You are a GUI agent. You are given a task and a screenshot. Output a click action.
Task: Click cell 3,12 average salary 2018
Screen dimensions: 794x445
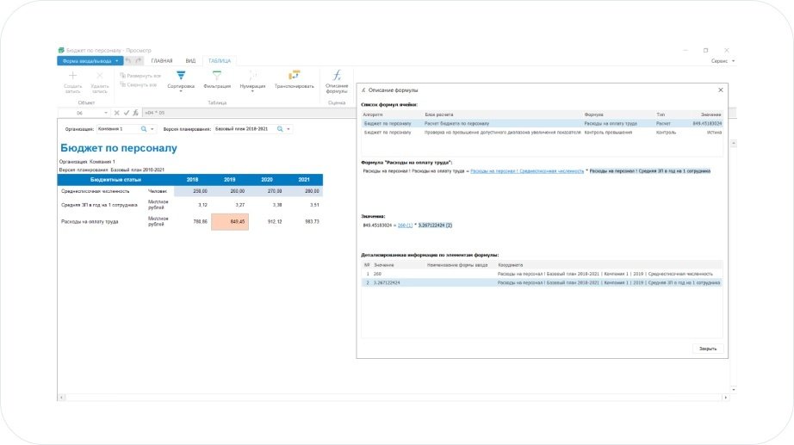[192, 205]
